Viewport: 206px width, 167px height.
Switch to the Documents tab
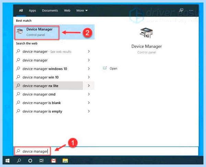click(x=50, y=11)
